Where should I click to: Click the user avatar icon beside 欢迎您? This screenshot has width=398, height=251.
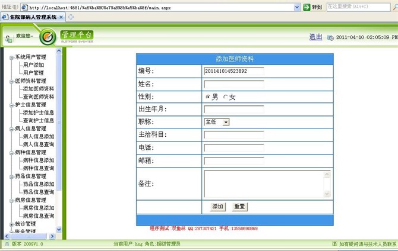[x=9, y=38]
